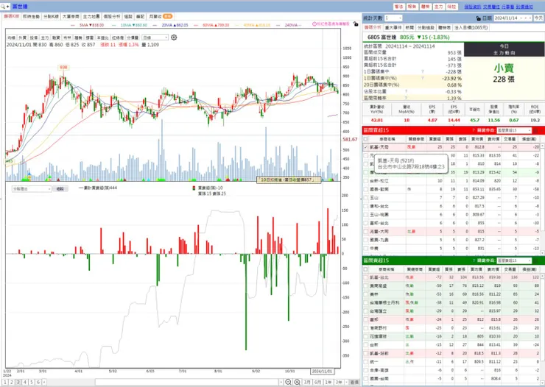Switch to the 大單券商 tab

pyautogui.click(x=71, y=16)
